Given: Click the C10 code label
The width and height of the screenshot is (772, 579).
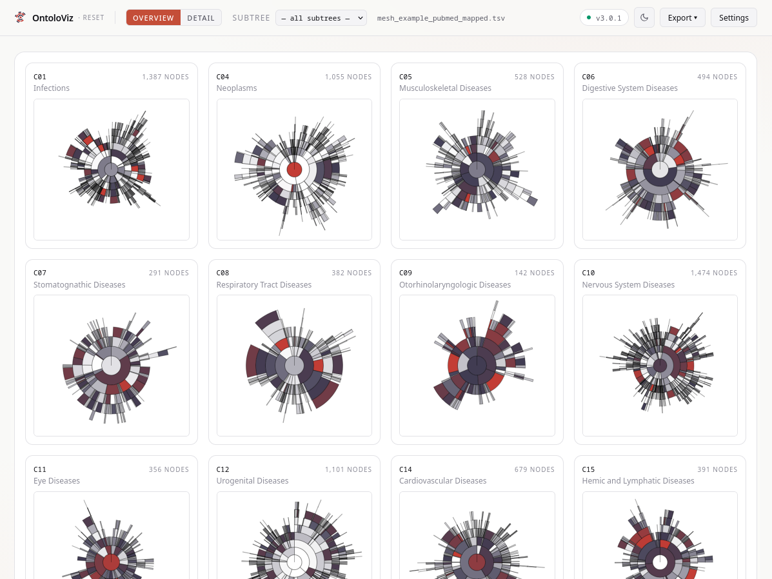Looking at the screenshot, I should click(588, 273).
